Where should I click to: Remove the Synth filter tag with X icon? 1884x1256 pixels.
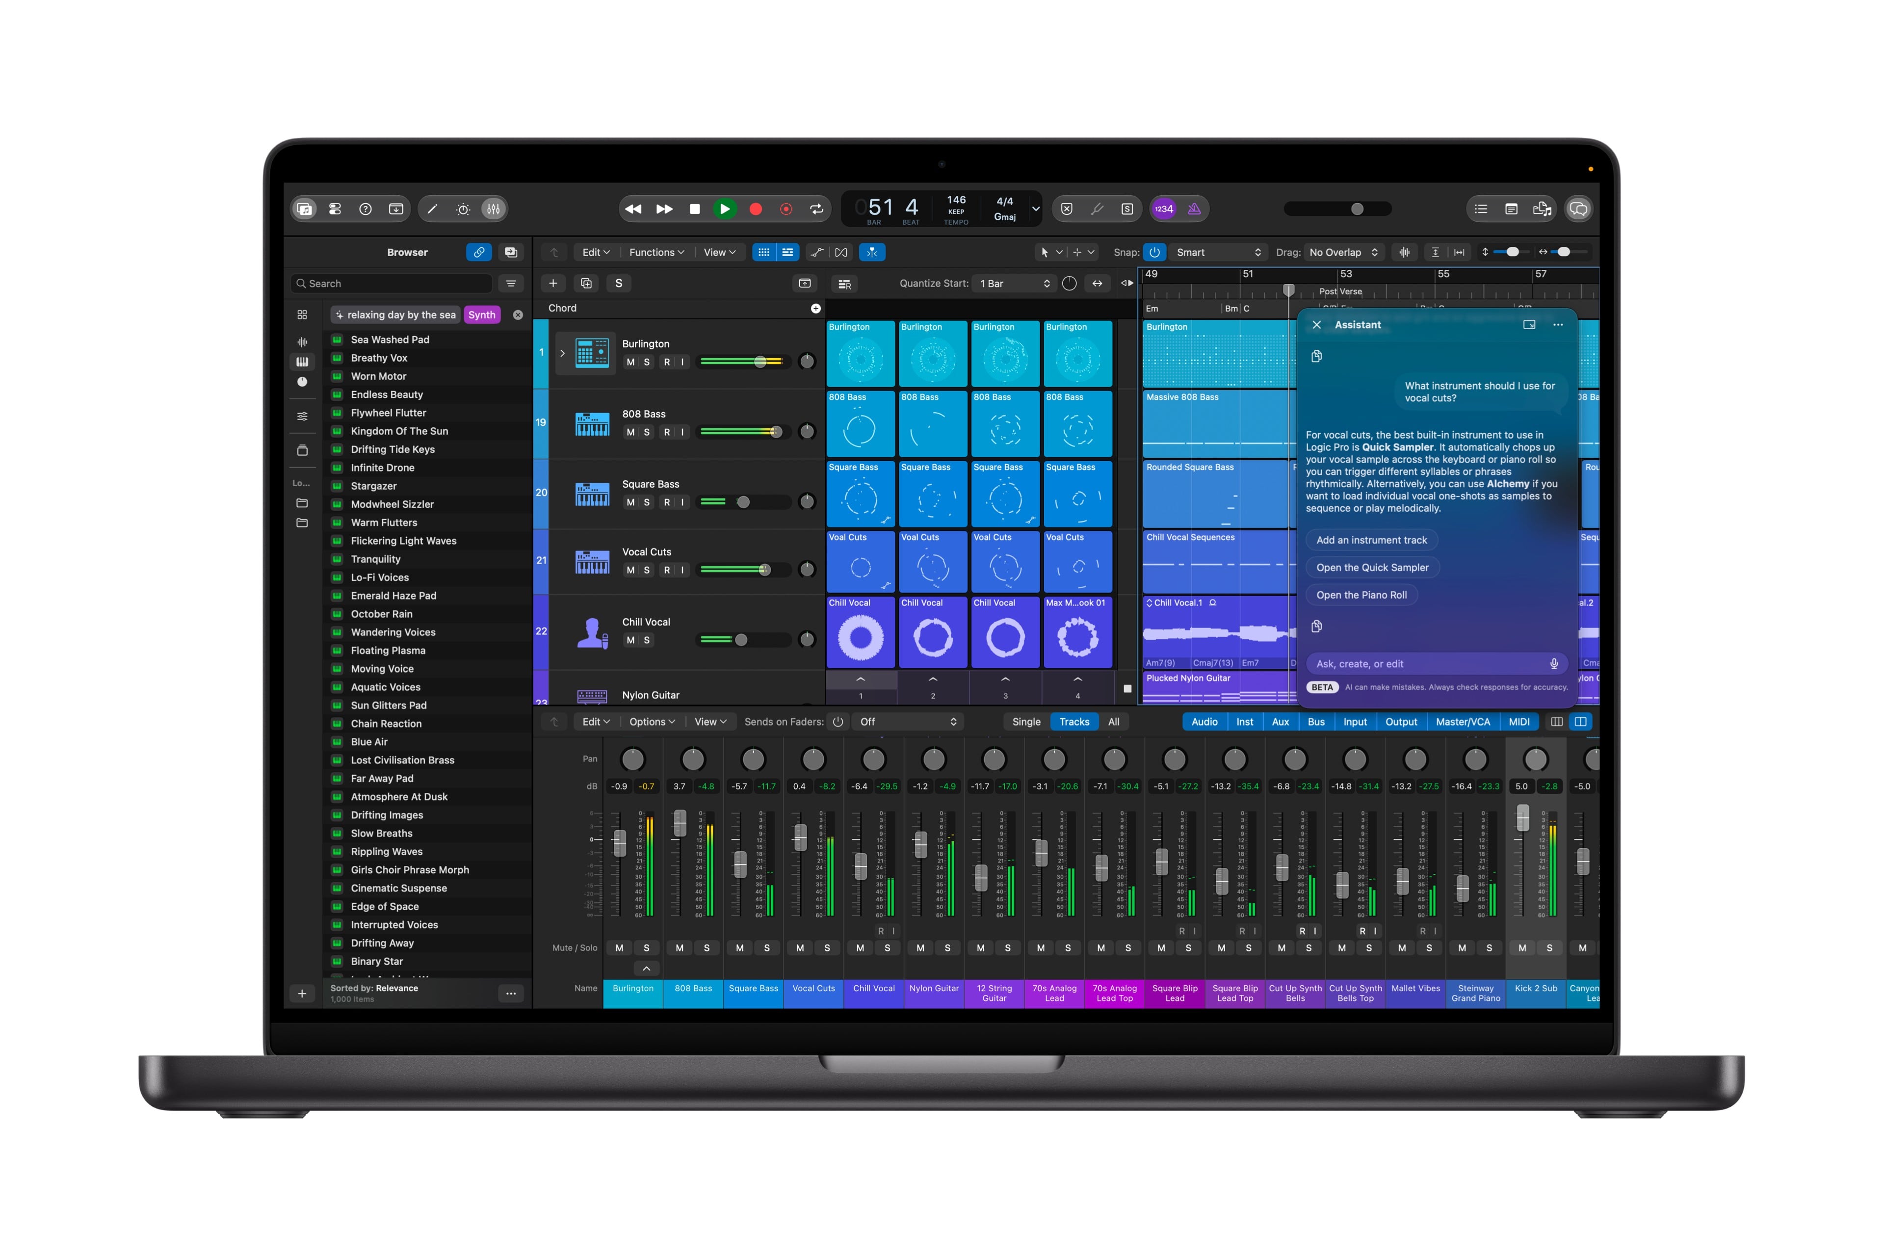(518, 315)
